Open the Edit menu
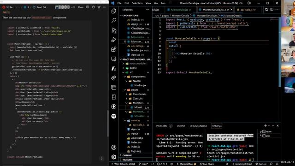 pyautogui.click(x=127, y=3)
